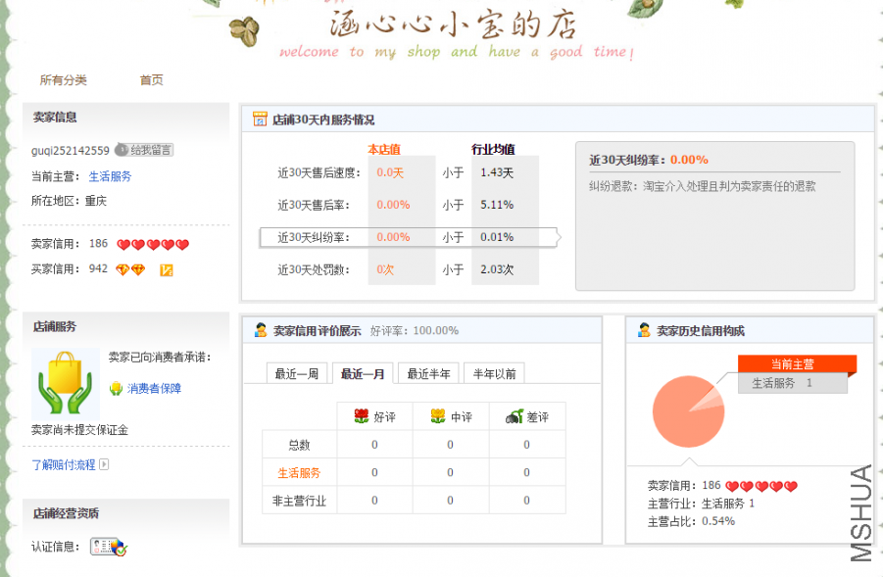Click the 好评率 100.00% text
Viewport: 883px width, 577px height.
(415, 330)
